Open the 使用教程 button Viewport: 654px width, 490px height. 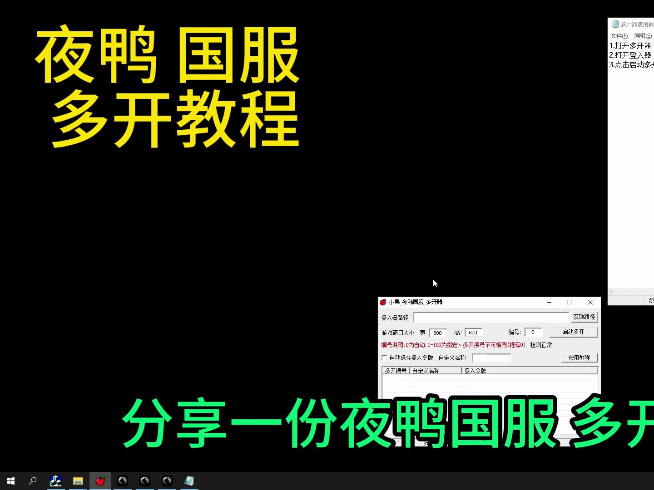579,358
